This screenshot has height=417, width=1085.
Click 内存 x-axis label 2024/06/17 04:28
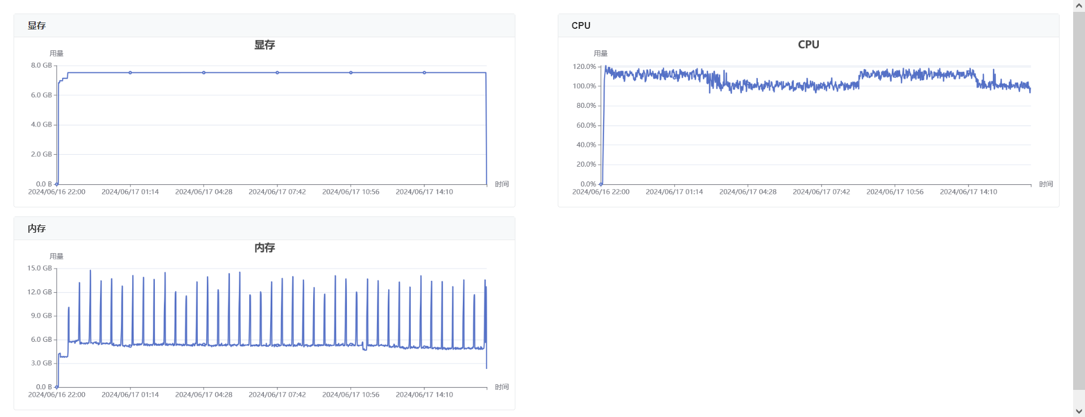203,395
